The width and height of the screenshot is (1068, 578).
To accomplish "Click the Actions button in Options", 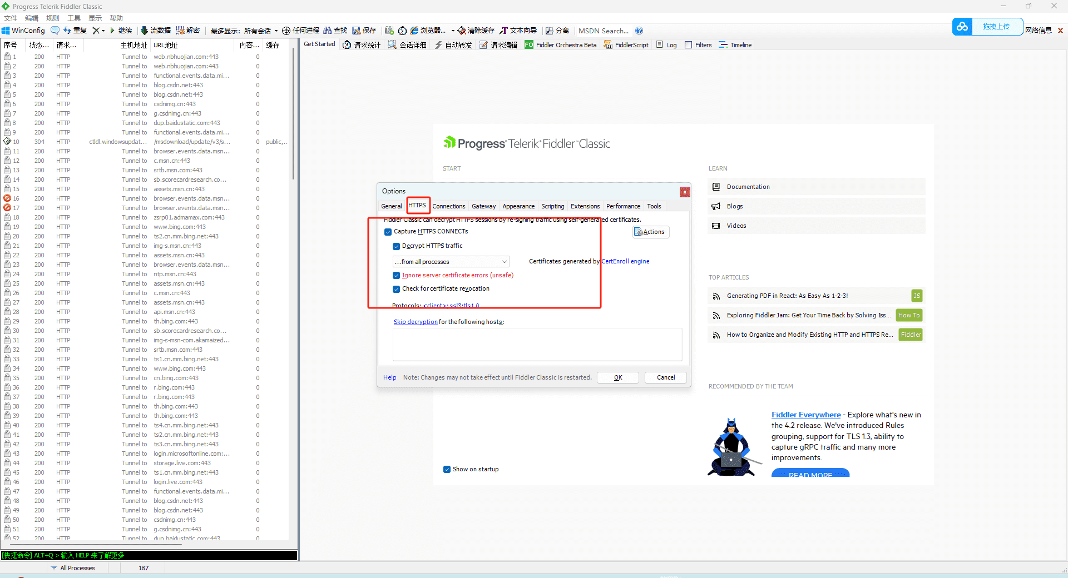I will coord(651,232).
